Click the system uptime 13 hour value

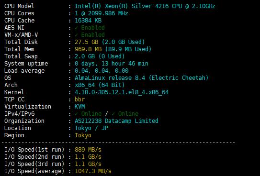(x=111, y=64)
